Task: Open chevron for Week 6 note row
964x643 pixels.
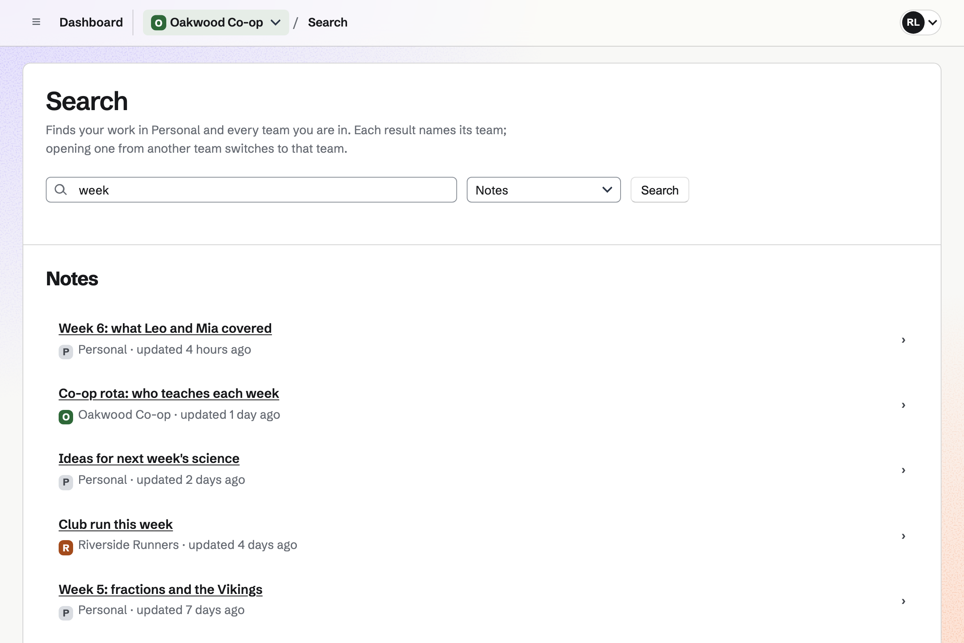Action: 903,340
